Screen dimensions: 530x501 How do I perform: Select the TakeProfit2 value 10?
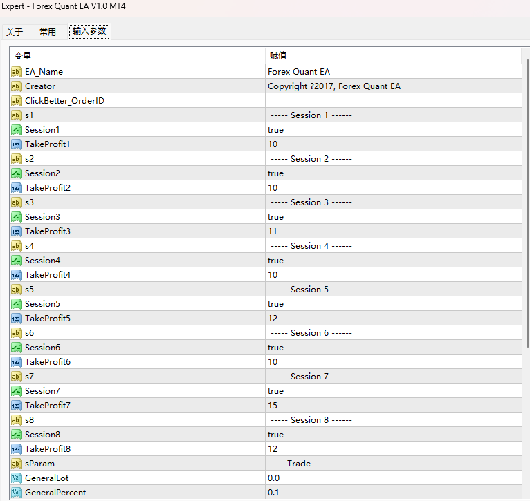[394, 188]
